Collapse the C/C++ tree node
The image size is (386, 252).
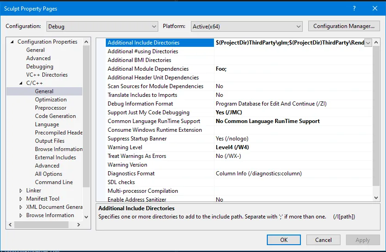[x=21, y=83]
